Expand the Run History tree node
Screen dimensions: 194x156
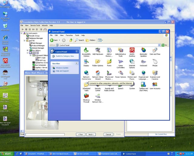28,50
